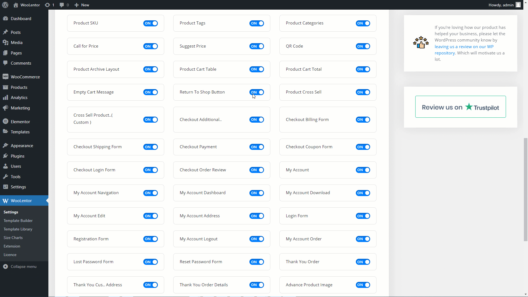Screen dimensions: 528x297
Task: Turn off Checkout Payment toggle
Action: (257, 147)
